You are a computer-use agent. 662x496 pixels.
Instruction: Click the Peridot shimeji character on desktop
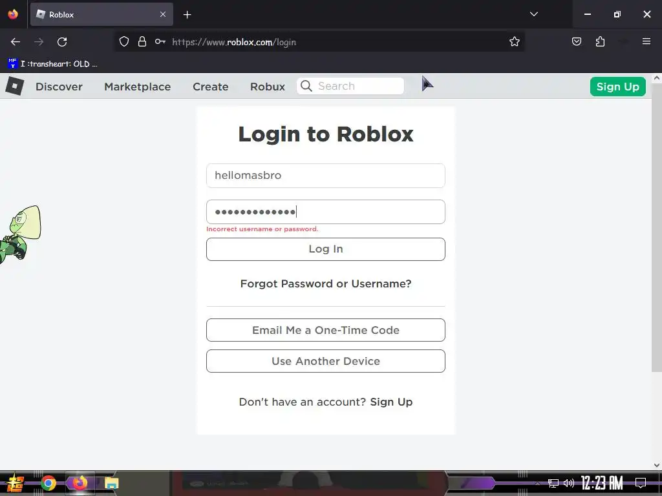coord(20,235)
